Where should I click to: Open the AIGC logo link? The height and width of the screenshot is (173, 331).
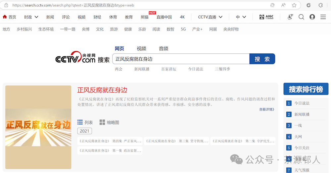click(x=266, y=17)
